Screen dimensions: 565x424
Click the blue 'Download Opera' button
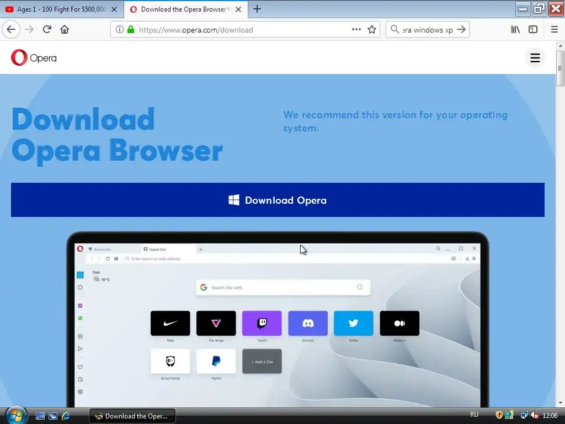click(278, 200)
